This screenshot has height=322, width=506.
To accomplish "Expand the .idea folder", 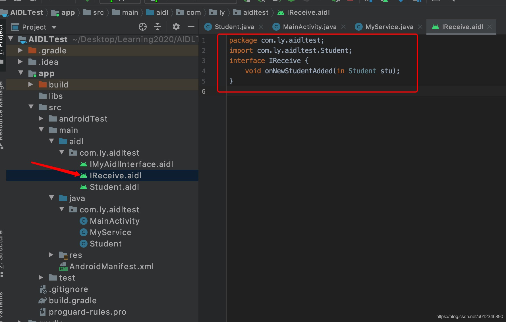I will coord(20,62).
